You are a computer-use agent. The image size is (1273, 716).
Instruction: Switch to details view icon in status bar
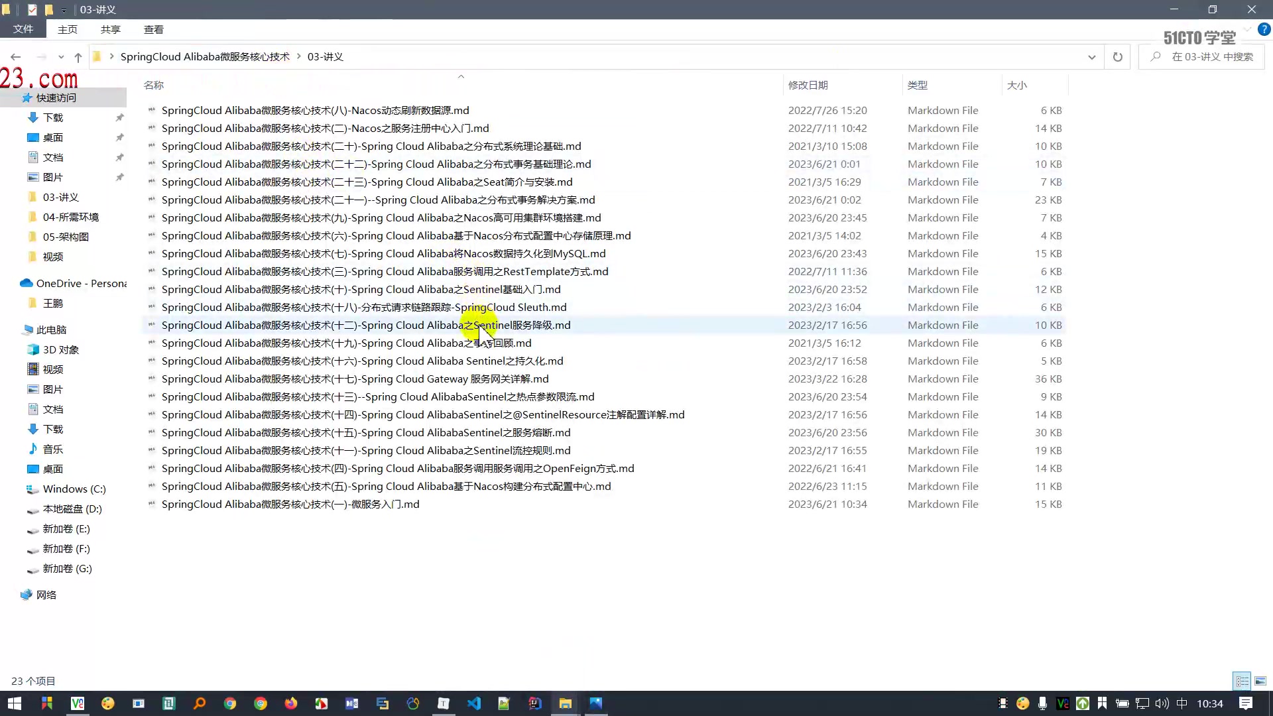coord(1242,681)
